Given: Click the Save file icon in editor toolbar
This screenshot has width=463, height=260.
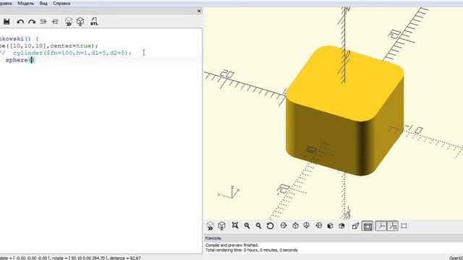Looking at the screenshot, I should coord(7,22).
